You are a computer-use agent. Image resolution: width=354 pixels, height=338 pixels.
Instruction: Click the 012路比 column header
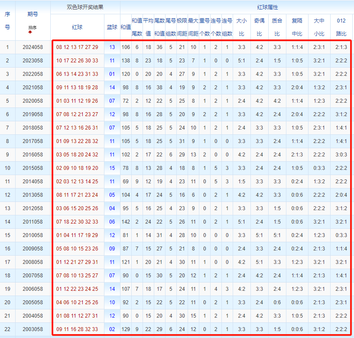(341, 27)
